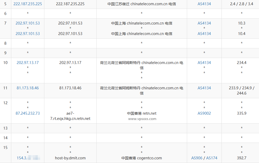Select hop number 7
This screenshot has width=259, height=163.
coord(6,23)
